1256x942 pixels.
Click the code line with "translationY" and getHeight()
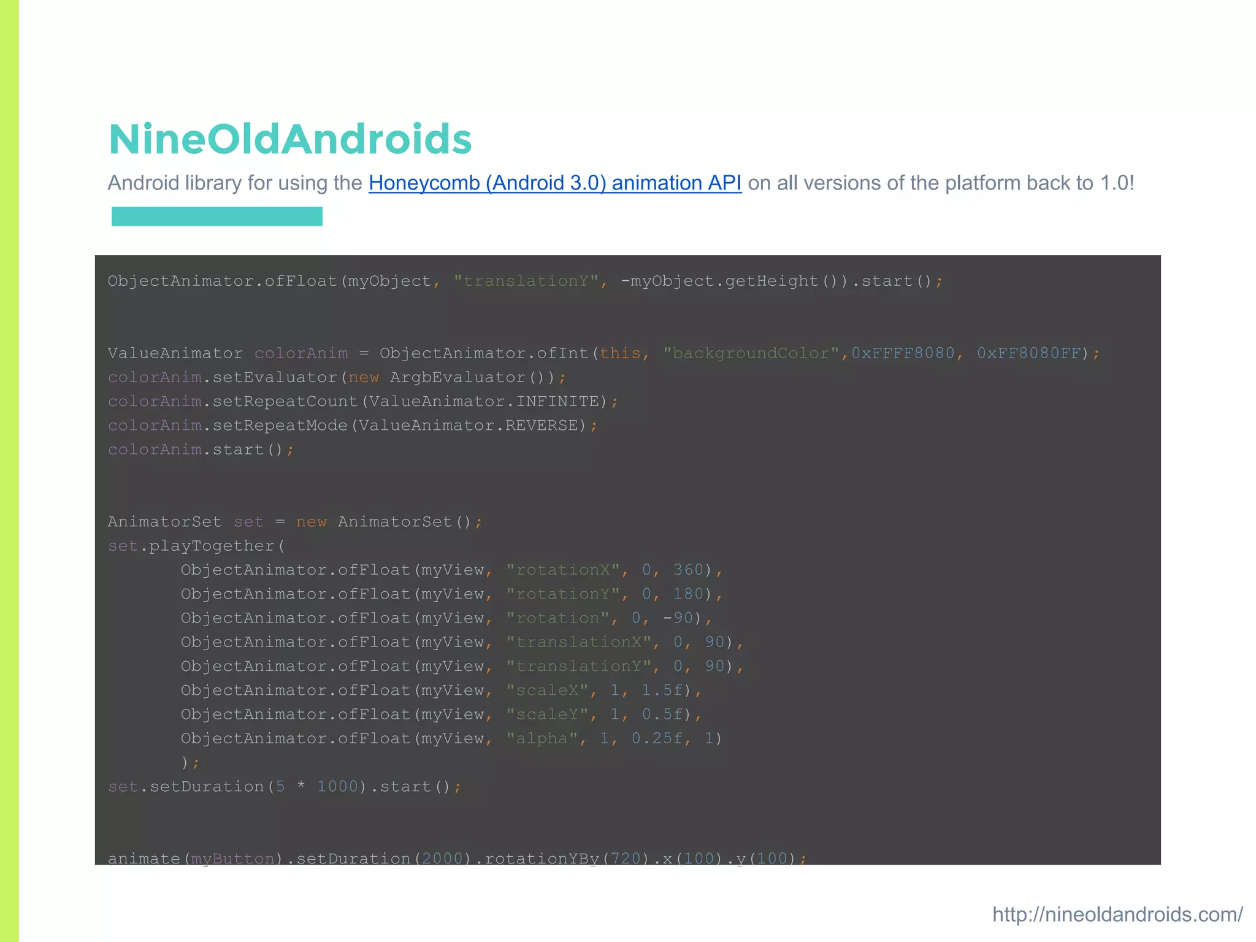click(525, 281)
